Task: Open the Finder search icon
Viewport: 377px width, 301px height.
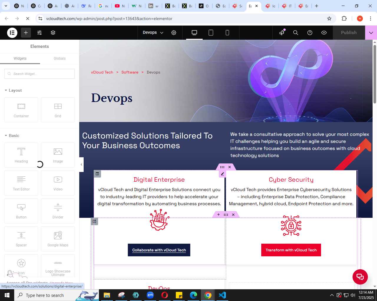Action: (296, 33)
